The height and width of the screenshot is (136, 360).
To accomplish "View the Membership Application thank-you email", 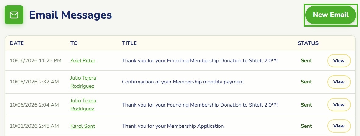I will [339, 126].
